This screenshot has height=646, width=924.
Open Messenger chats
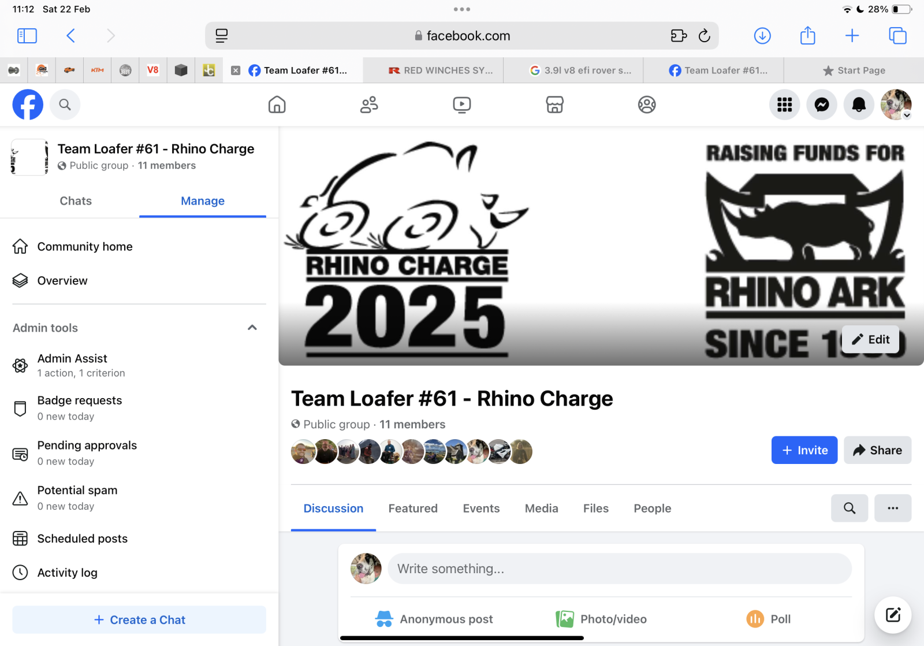coord(822,105)
